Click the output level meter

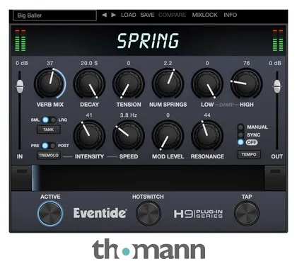(278, 40)
